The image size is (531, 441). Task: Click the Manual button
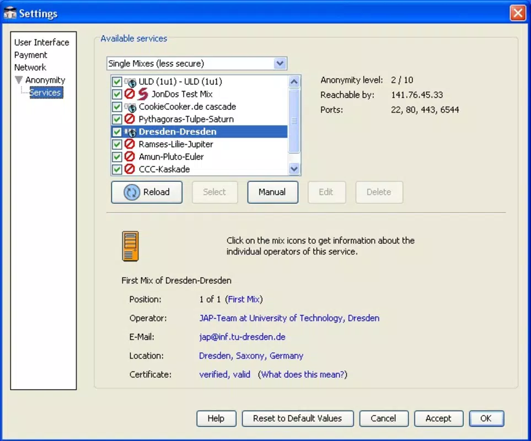tap(272, 192)
